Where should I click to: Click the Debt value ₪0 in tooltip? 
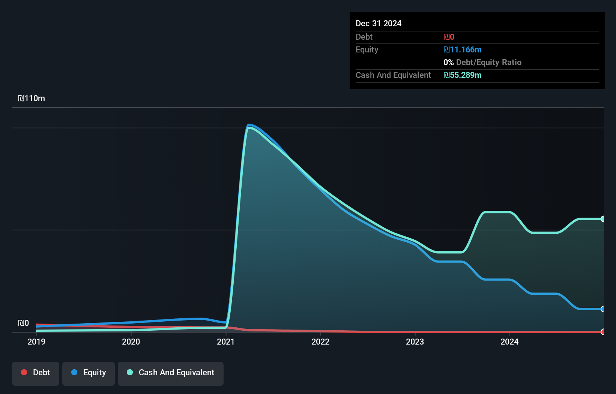449,37
